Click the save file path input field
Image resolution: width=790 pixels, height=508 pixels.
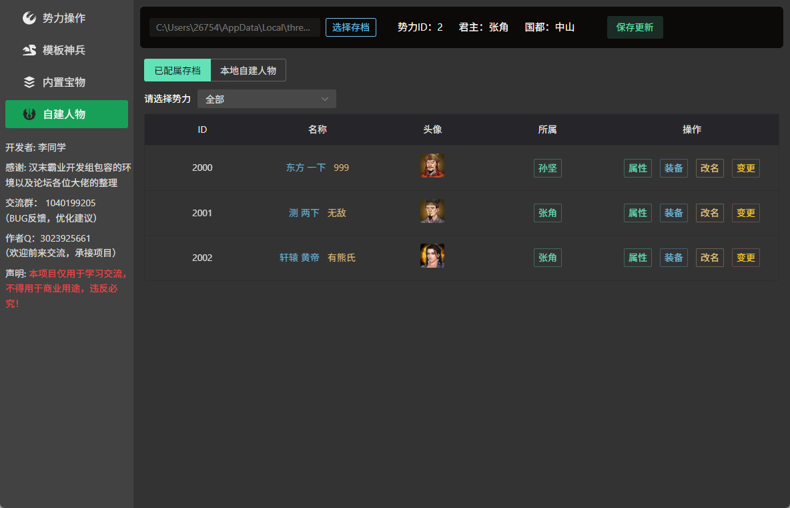(x=235, y=27)
